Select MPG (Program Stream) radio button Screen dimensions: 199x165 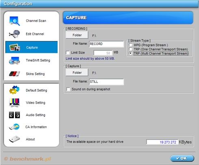(x=131, y=45)
